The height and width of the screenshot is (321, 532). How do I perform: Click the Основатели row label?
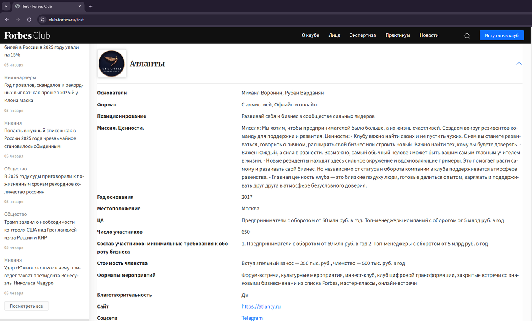[112, 93]
